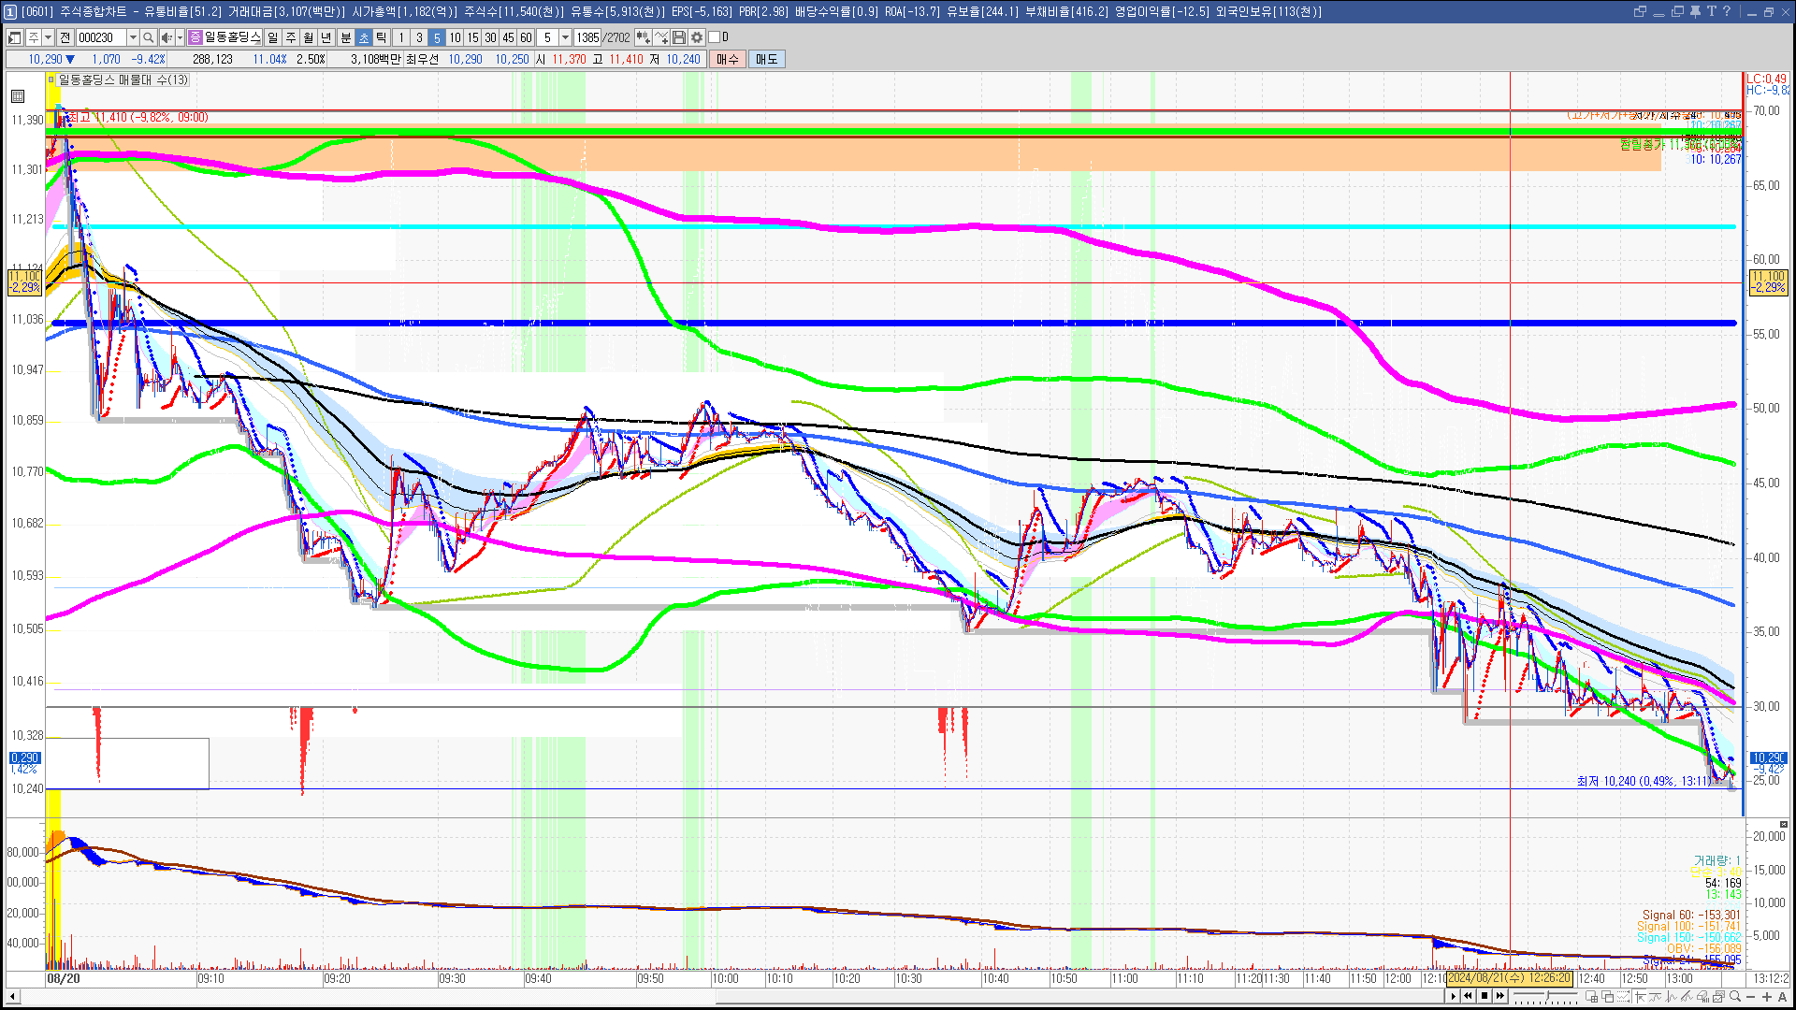Click the stock search magnifier icon
The width and height of the screenshot is (1796, 1010).
coord(148,37)
